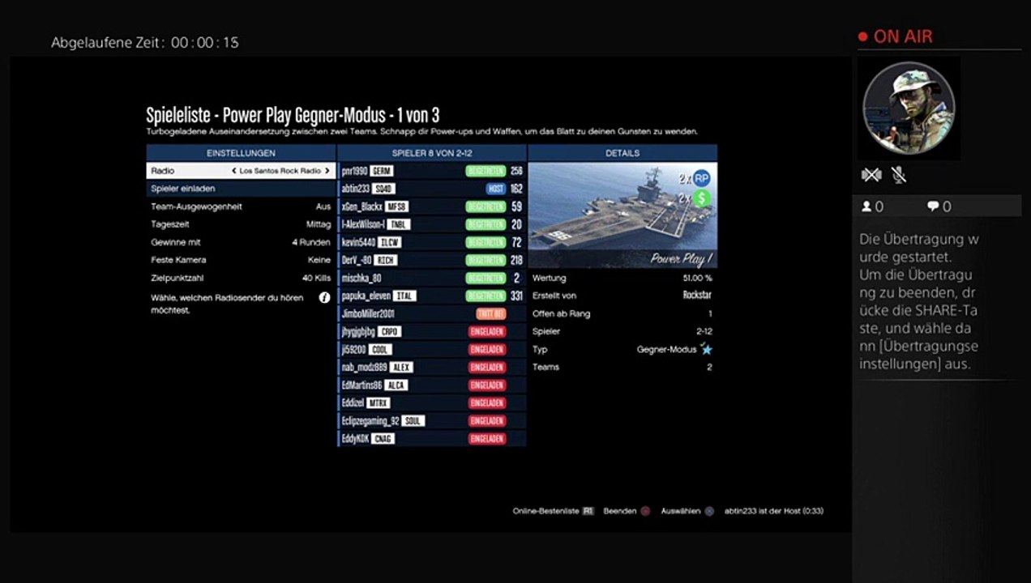The width and height of the screenshot is (1031, 583).
Task: Open the DETAILS column header
Action: point(622,153)
